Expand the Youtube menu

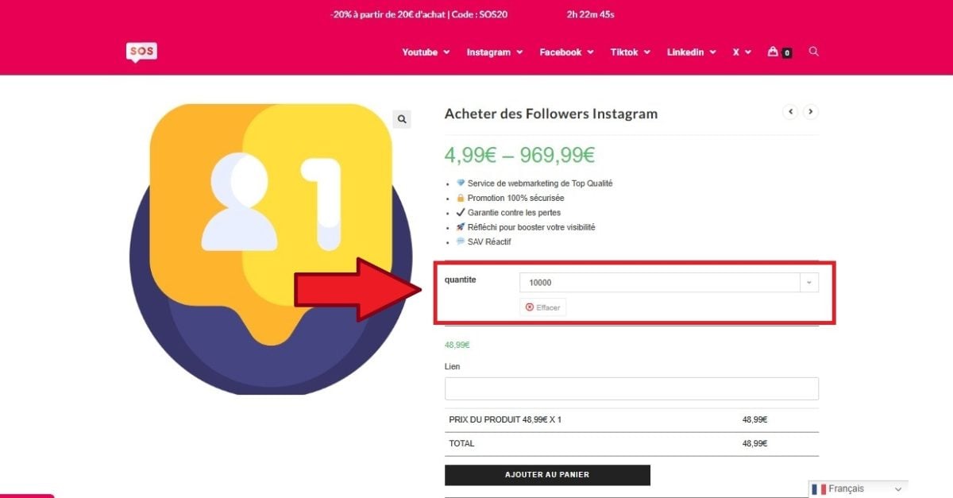(x=426, y=52)
